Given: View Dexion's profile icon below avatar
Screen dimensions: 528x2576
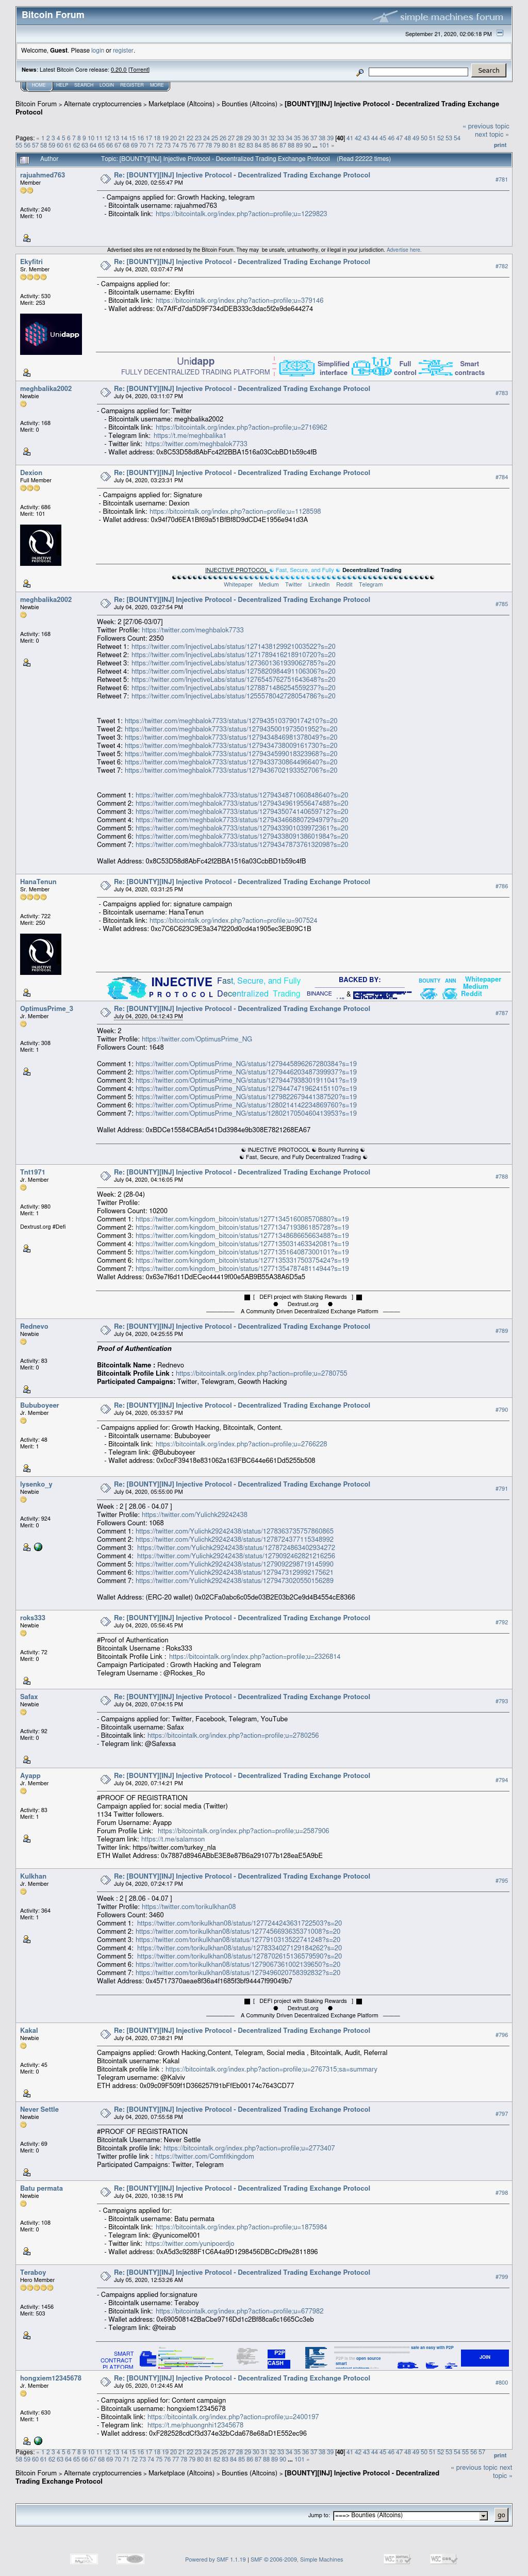Looking at the screenshot, I should 26,583.
